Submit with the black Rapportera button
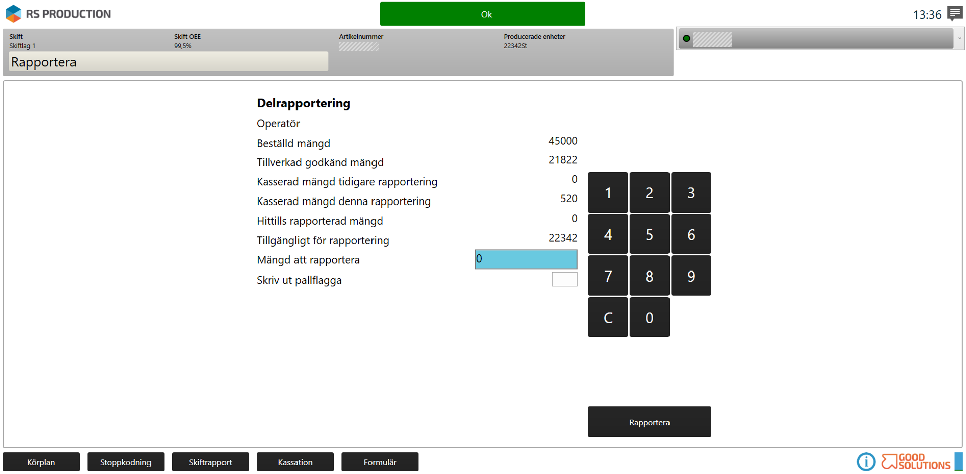 tap(649, 422)
